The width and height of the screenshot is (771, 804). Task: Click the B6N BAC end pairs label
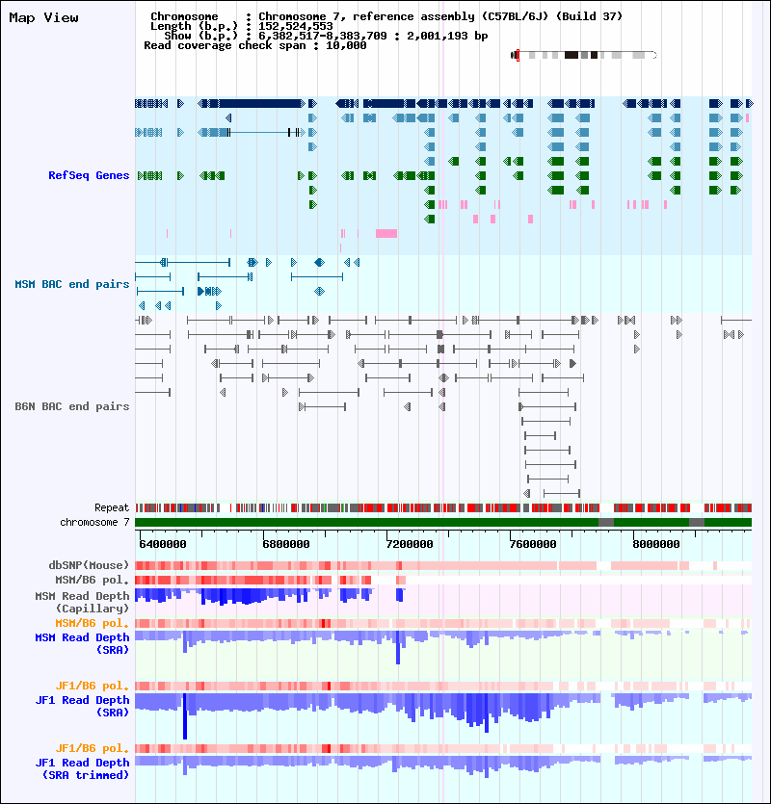(x=72, y=406)
